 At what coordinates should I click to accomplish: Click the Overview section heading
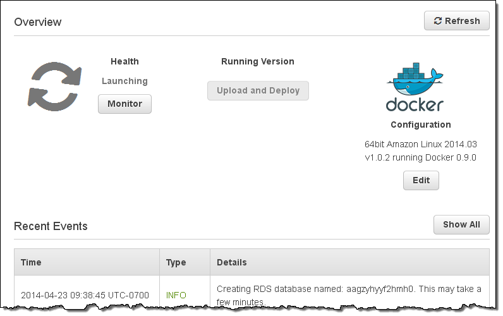point(38,22)
